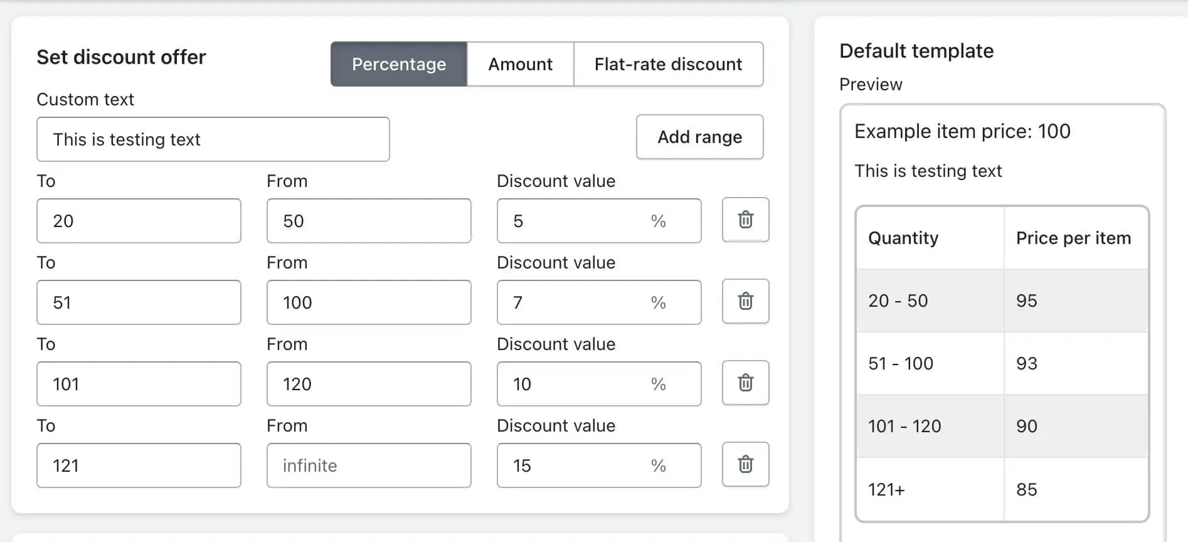Click the Price per item column header
This screenshot has height=542, width=1188.
coord(1076,238)
